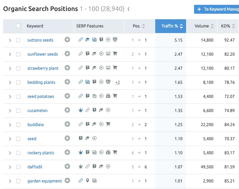Click the map pin icon for garden equipment
Screen dimensions: 239x189
pos(88,181)
